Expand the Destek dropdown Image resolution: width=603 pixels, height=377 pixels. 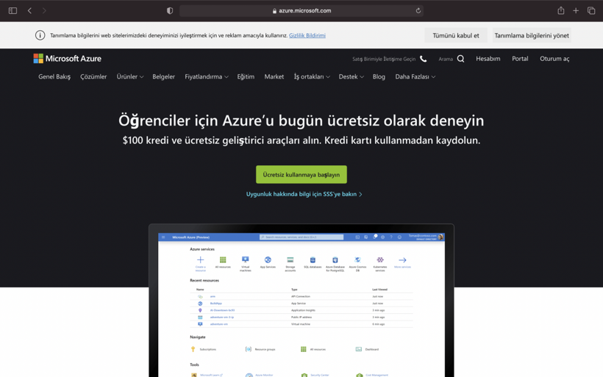(x=351, y=76)
